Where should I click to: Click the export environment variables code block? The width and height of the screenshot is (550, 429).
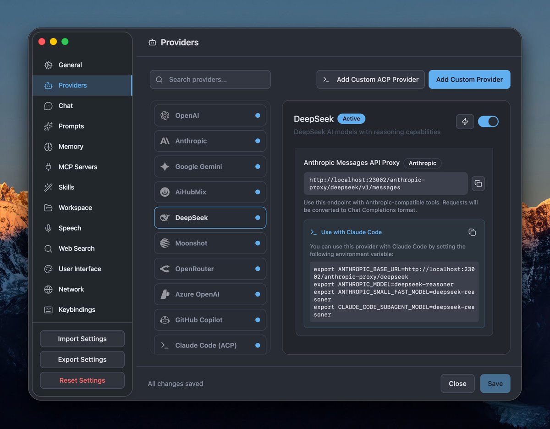[394, 292]
